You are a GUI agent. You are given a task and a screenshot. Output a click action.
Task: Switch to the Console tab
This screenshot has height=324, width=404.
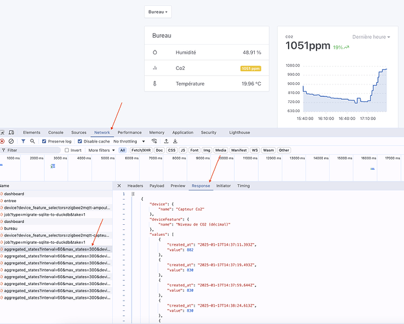point(56,132)
